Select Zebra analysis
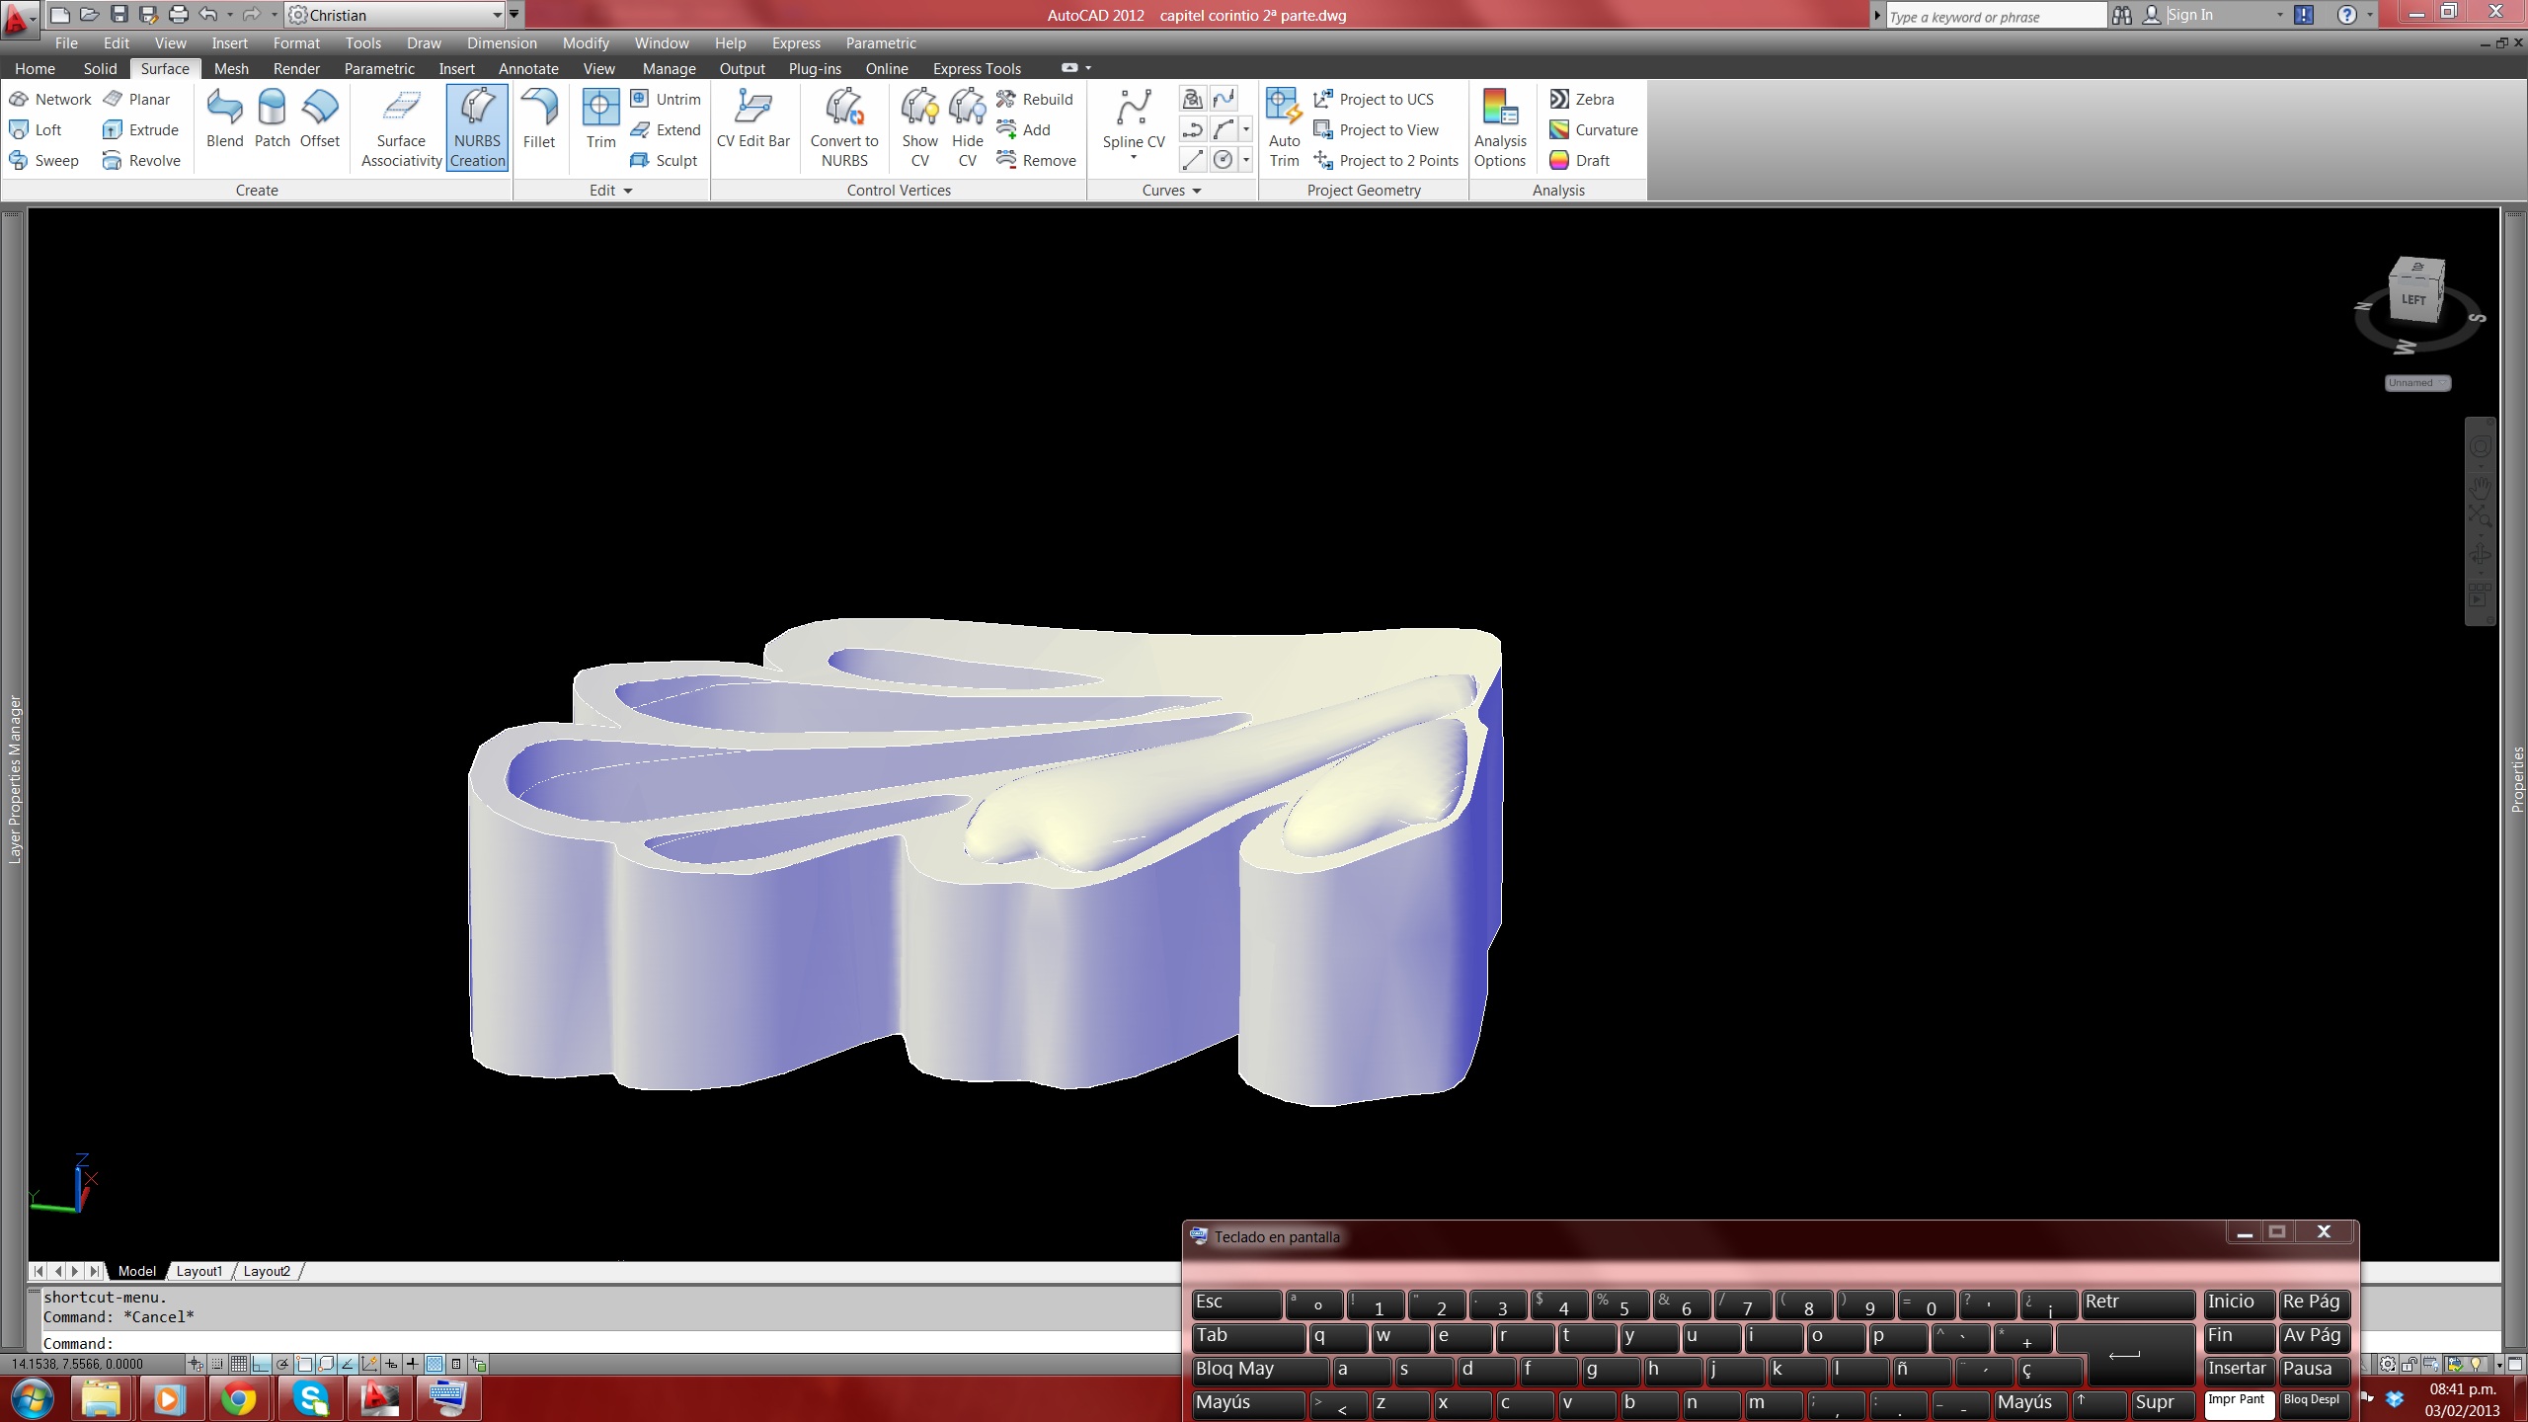 coord(1582,99)
